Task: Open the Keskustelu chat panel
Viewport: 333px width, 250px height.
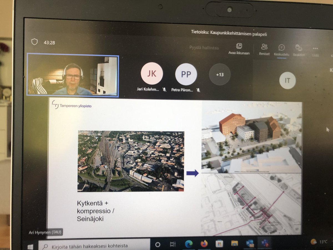Action: (281, 51)
